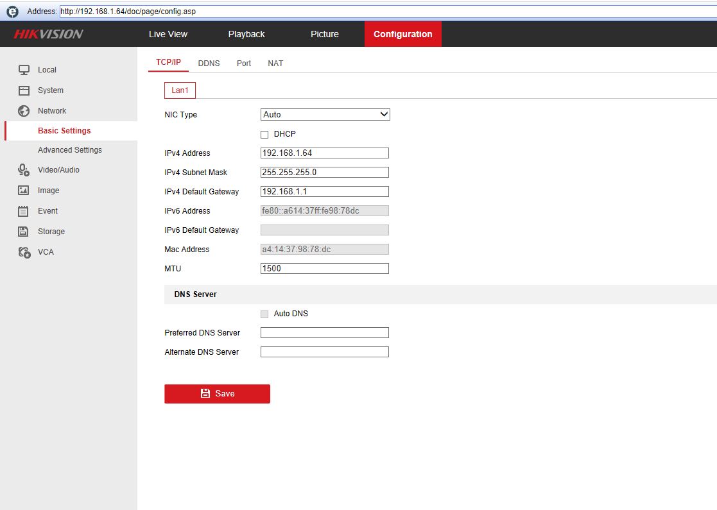The height and width of the screenshot is (510, 717).
Task: Toggle the Auto DNS checkbox
Action: pyautogui.click(x=264, y=314)
